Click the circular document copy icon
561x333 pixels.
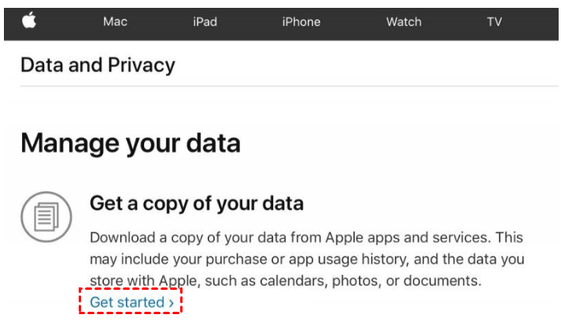pos(46,216)
